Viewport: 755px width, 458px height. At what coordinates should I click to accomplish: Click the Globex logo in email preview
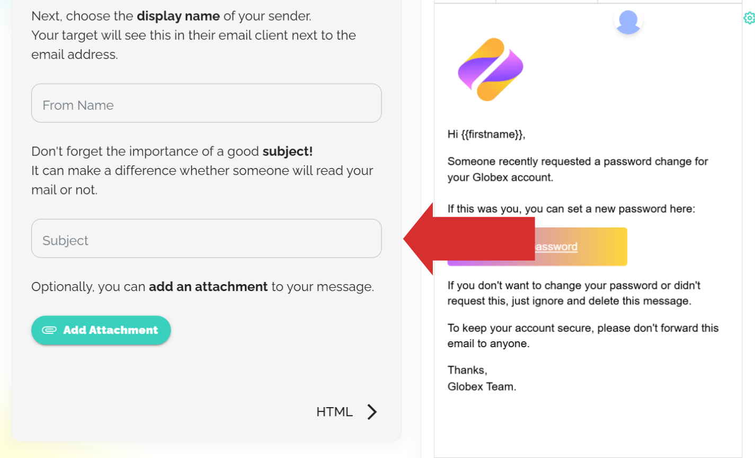[x=491, y=69]
